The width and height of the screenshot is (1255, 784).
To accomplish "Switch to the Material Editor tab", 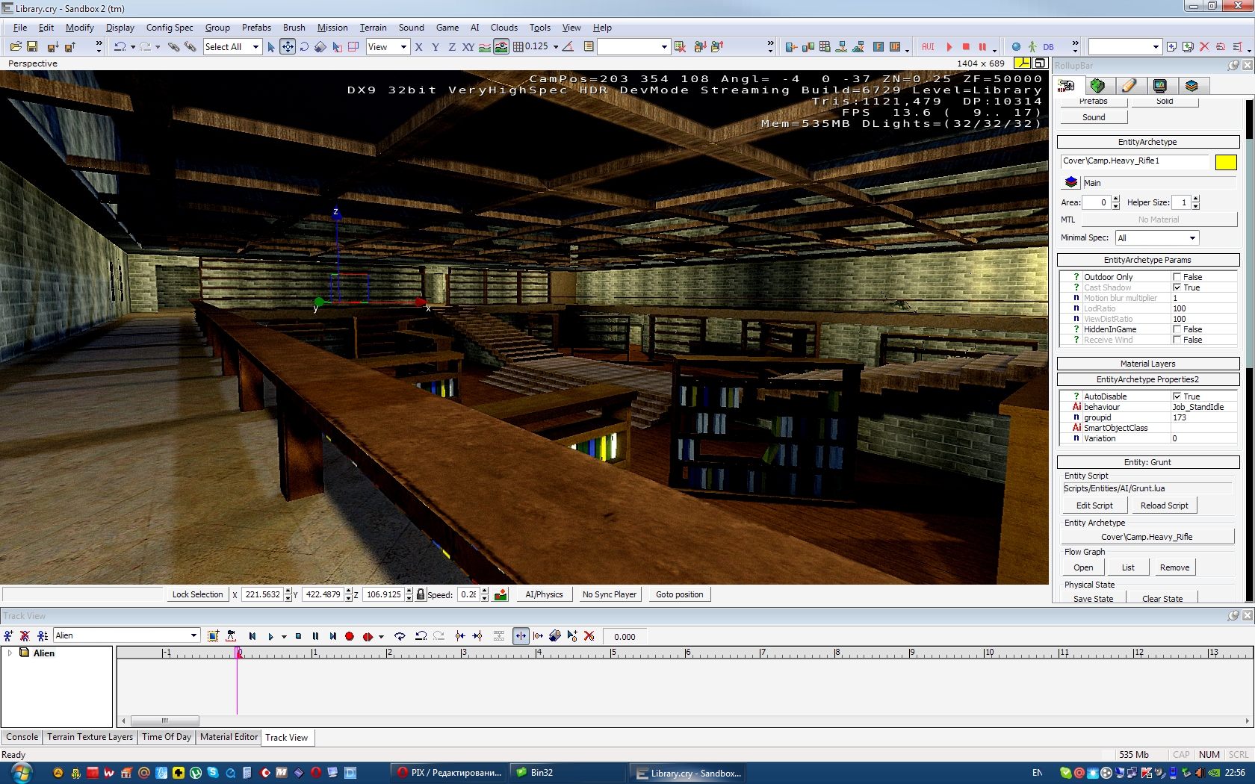I will point(229,737).
